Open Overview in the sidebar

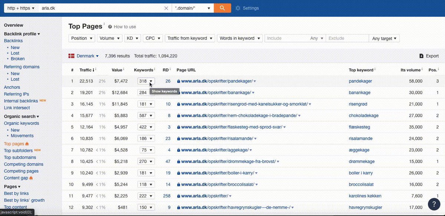point(14,25)
